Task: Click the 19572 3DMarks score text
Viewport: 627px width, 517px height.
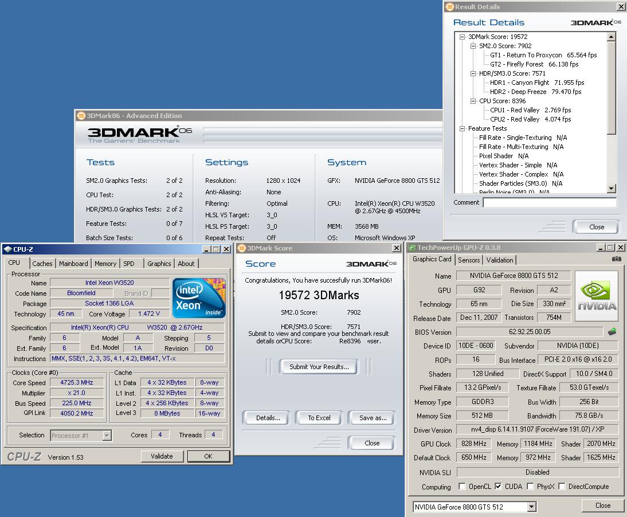Action: (319, 296)
